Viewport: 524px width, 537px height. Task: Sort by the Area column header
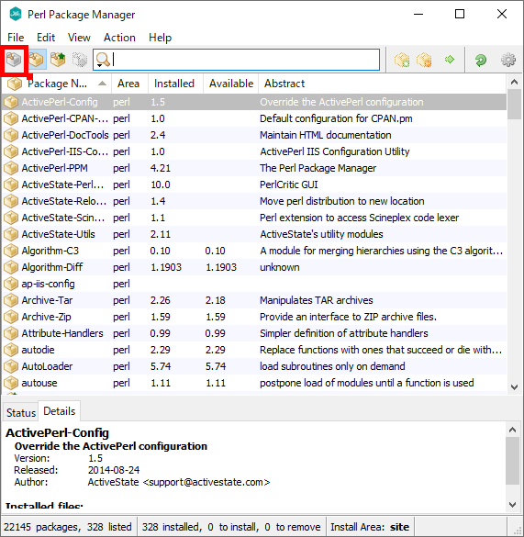128,84
